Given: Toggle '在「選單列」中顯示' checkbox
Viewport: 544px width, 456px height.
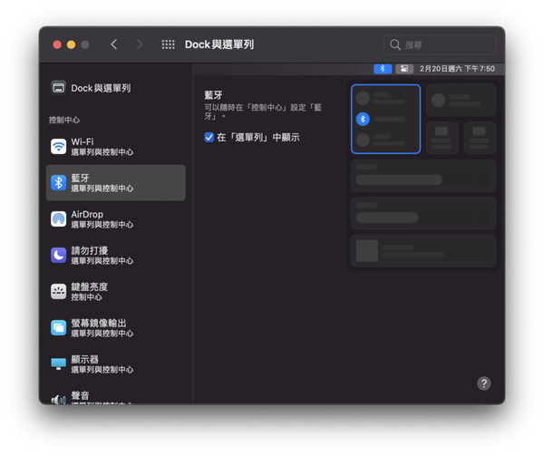Looking at the screenshot, I should (209, 137).
